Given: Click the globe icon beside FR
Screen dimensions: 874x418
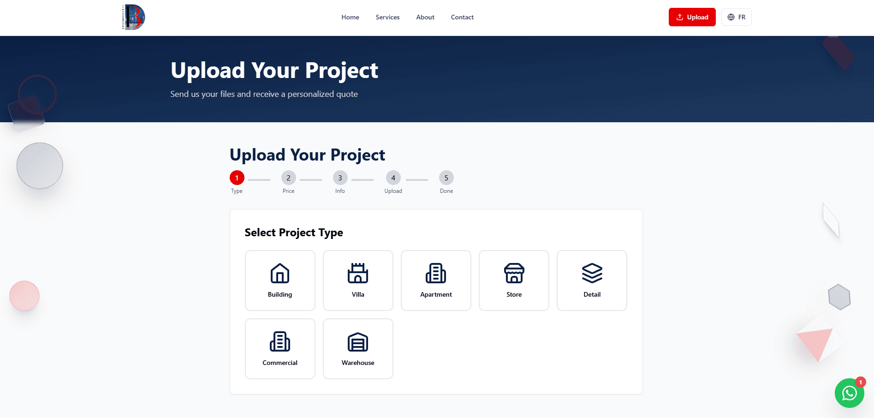Looking at the screenshot, I should click(730, 17).
